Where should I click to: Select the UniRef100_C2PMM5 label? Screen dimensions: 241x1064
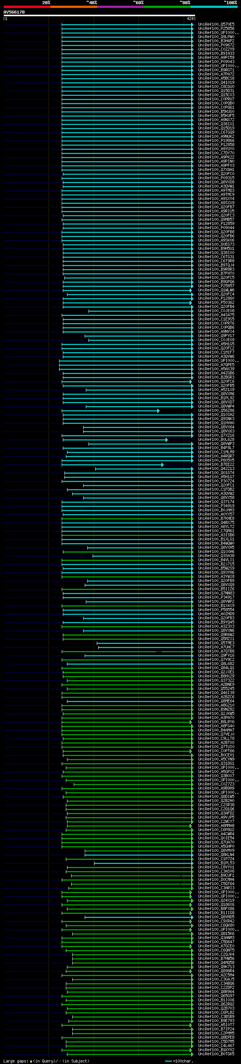click(x=216, y=1033)
